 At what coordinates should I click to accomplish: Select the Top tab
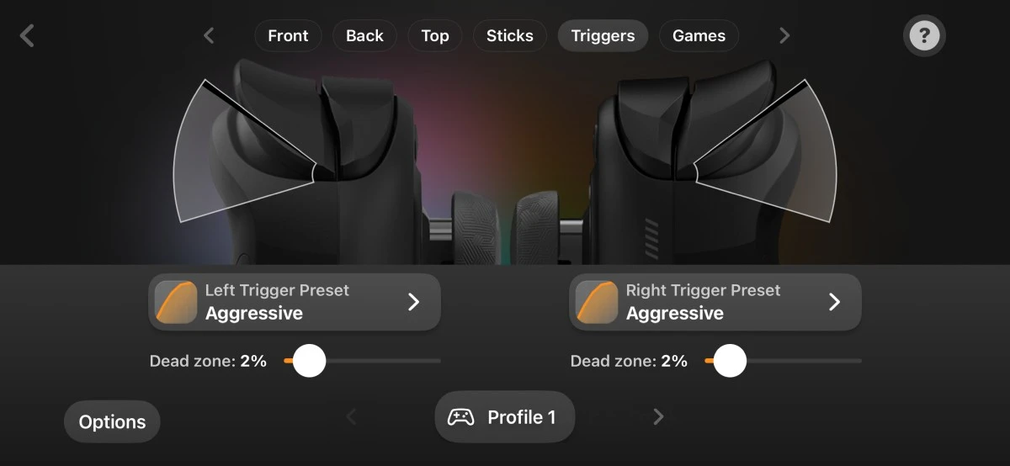pos(435,35)
